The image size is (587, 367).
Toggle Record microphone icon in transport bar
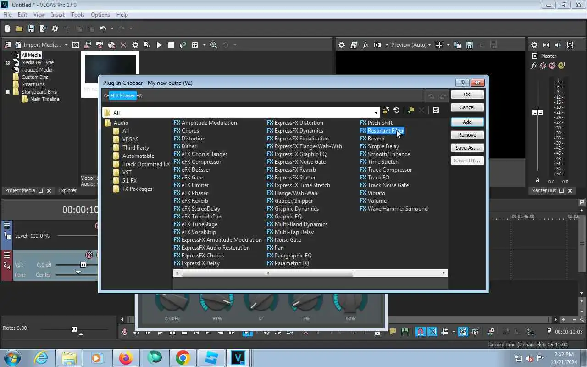124,332
